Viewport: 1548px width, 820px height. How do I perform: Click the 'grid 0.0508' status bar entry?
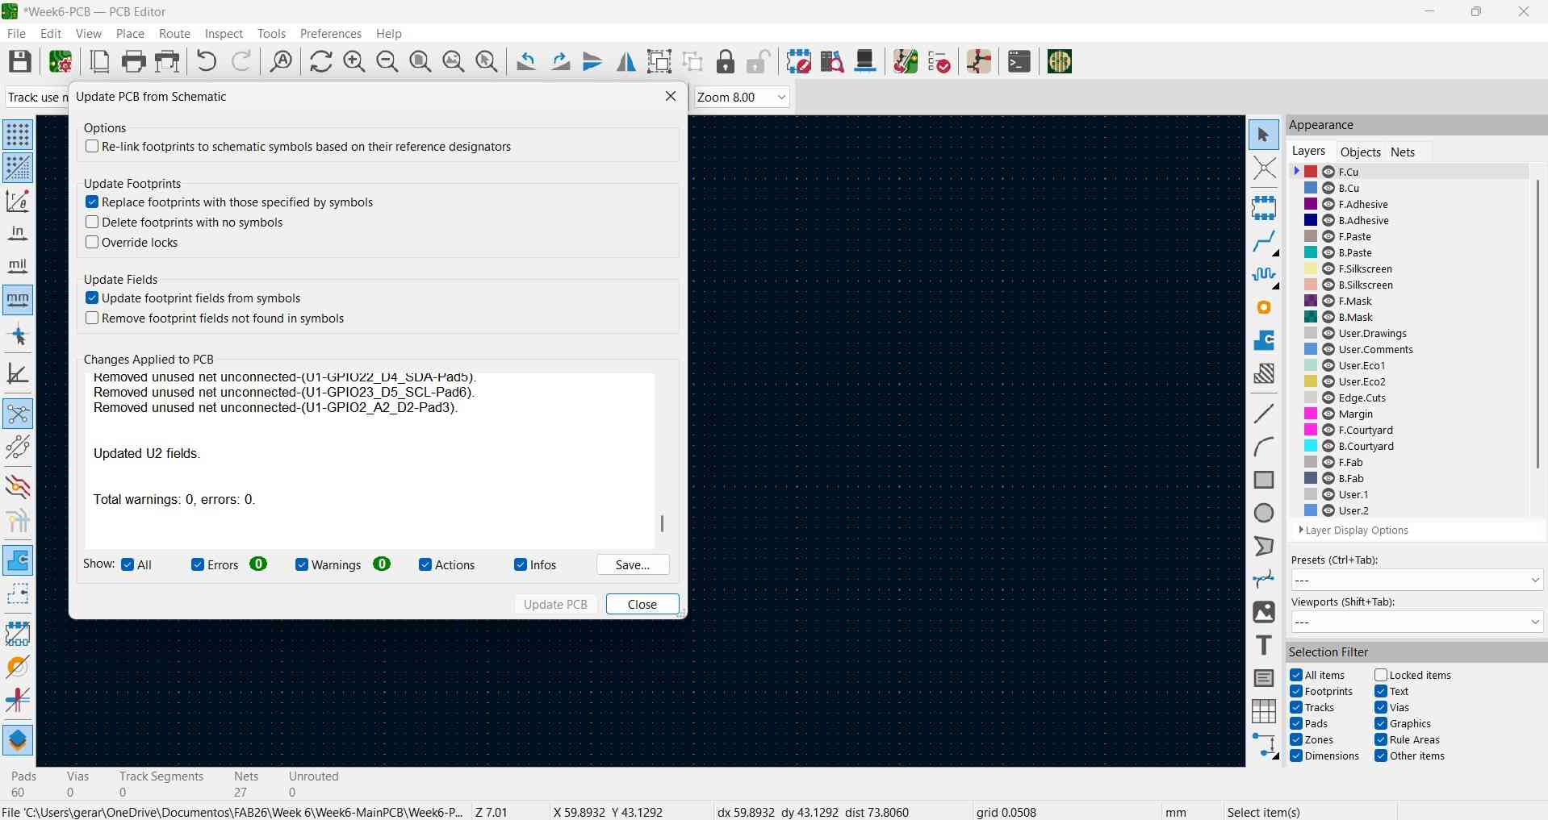click(1006, 812)
